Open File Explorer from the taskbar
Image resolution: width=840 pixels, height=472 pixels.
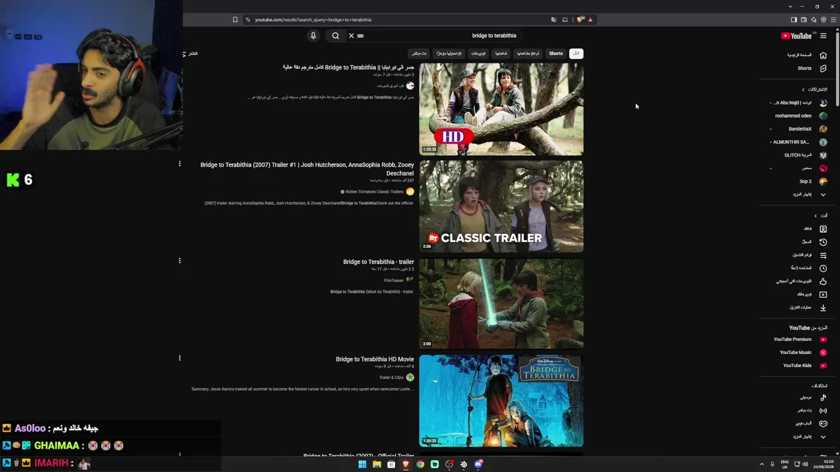[377, 464]
